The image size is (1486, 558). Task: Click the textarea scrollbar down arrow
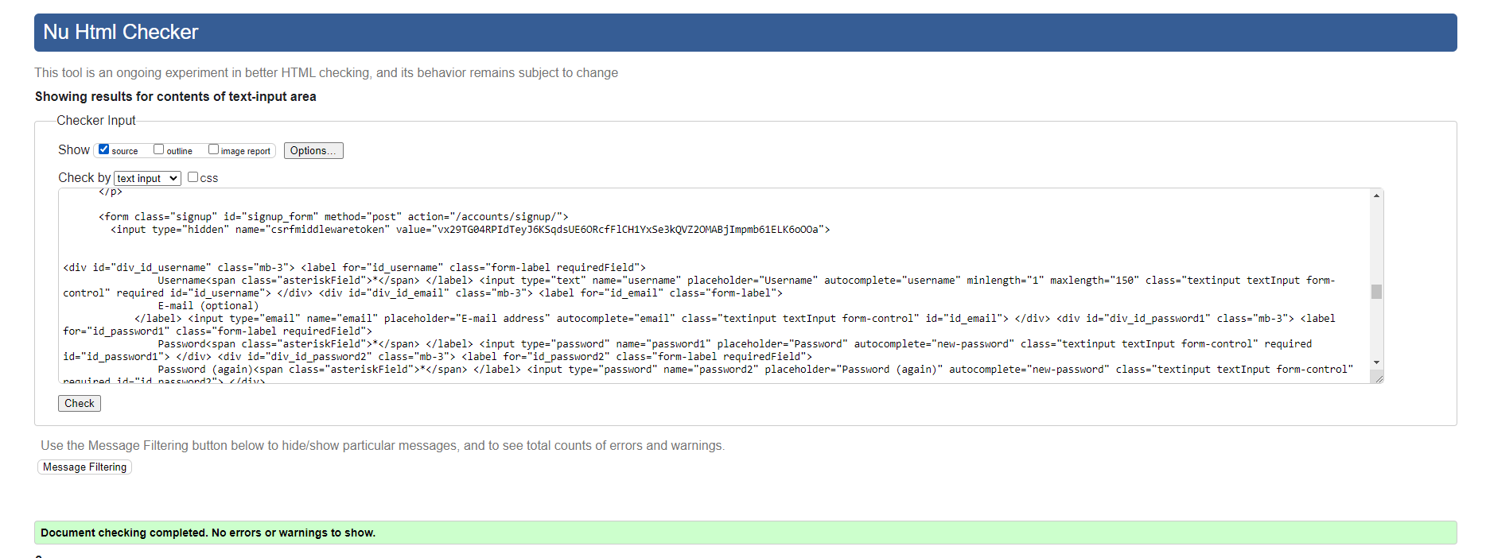1376,362
